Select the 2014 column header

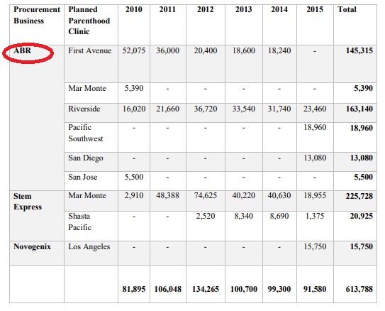(x=279, y=9)
